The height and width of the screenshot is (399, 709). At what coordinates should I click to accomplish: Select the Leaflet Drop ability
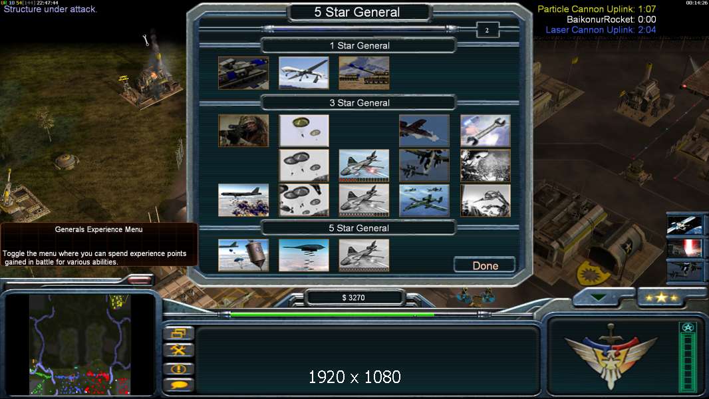(243, 255)
